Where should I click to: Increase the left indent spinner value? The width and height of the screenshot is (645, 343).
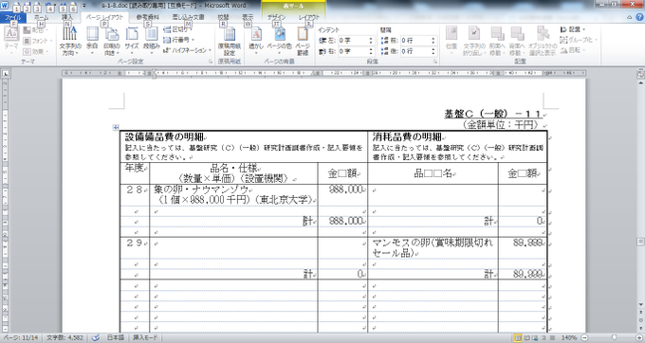pos(371,39)
